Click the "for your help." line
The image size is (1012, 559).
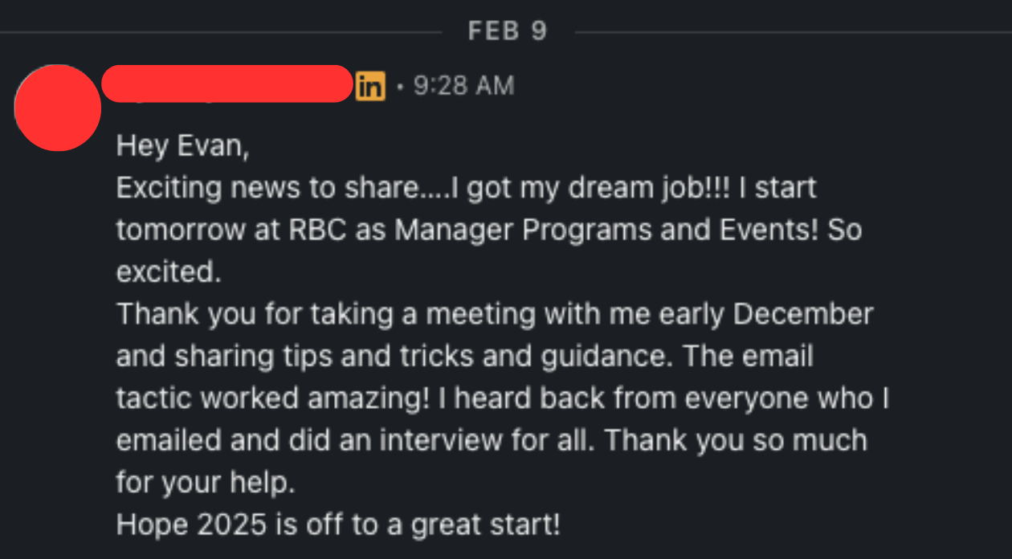click(x=206, y=483)
